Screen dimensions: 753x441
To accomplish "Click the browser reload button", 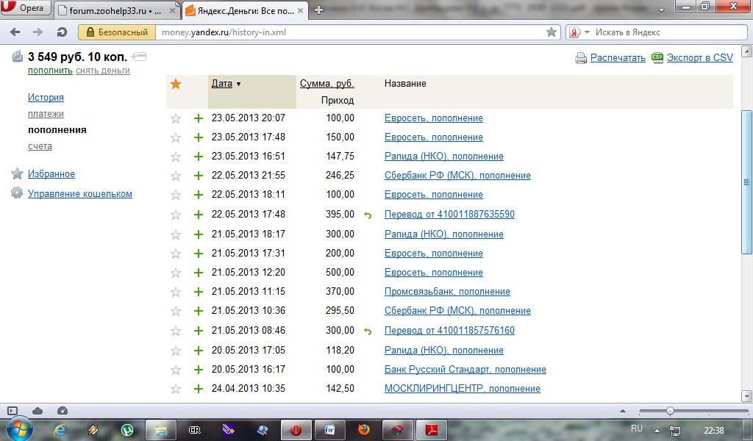I will click(62, 32).
